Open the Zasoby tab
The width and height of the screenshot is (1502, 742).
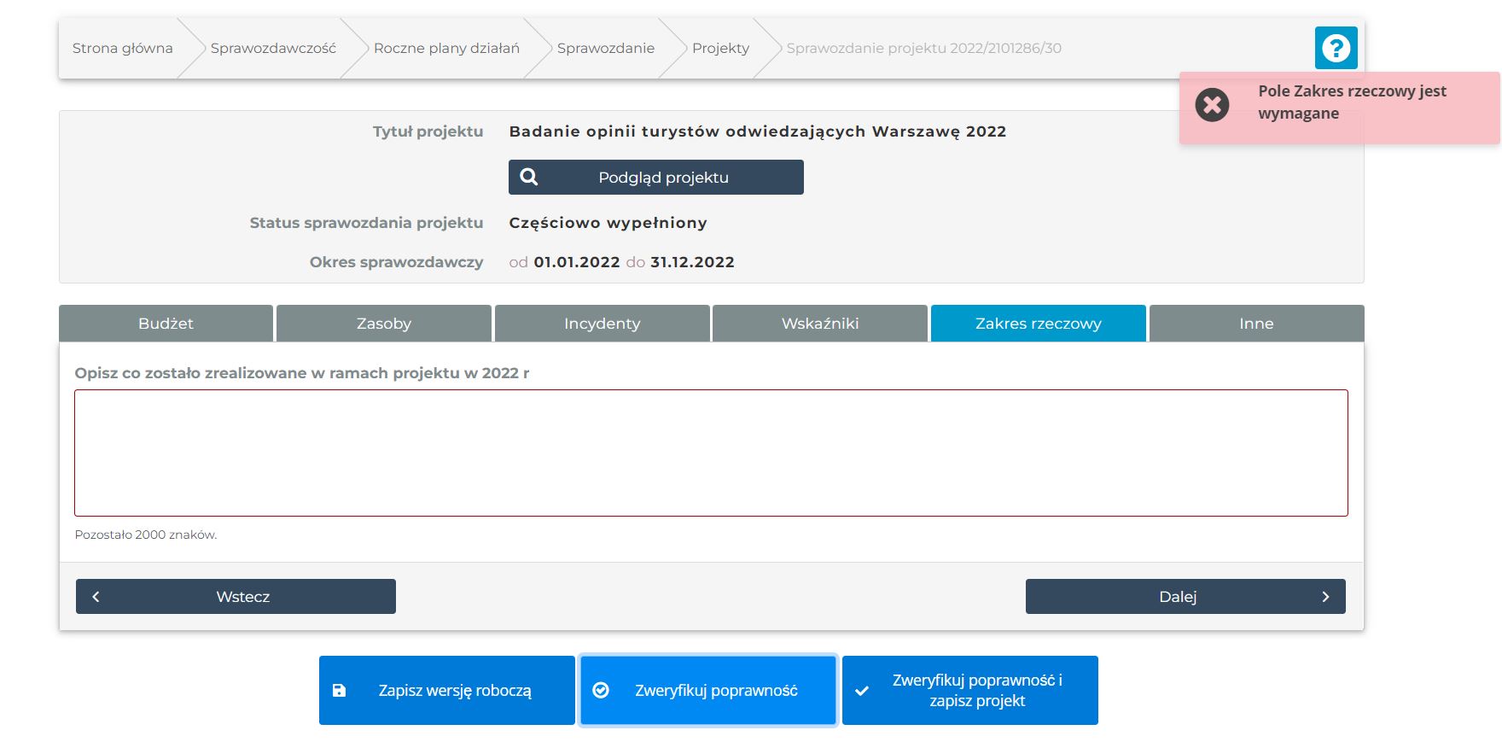[384, 324]
